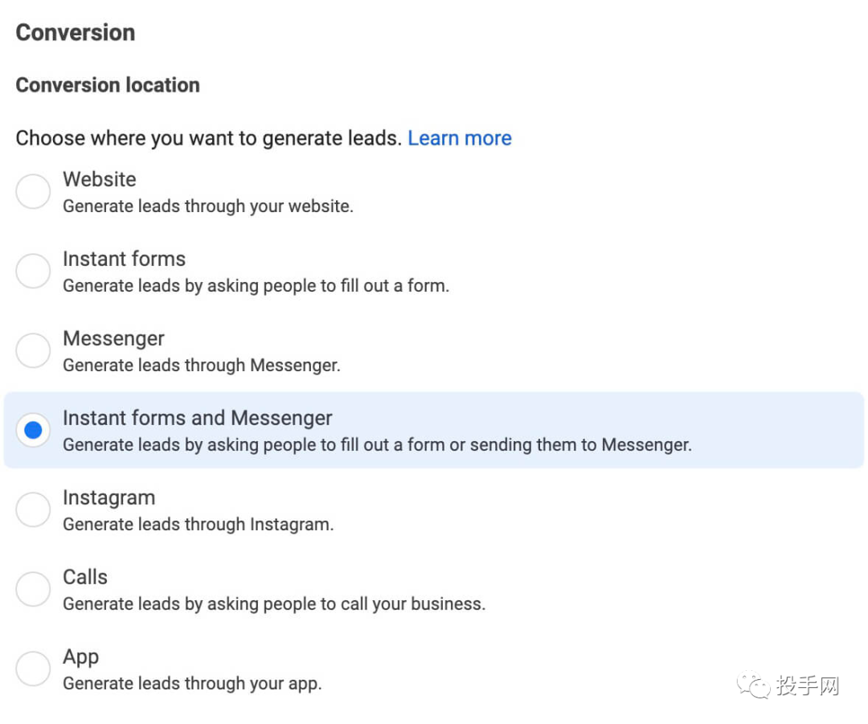Click "Generate leads through Messenger" description

(201, 366)
